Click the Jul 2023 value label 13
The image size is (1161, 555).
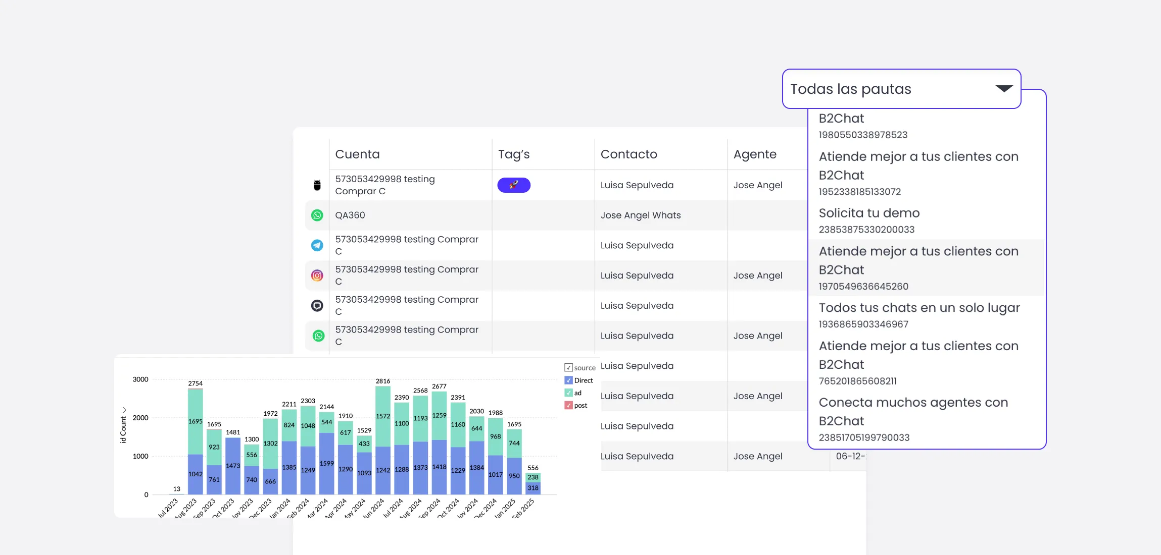coord(176,489)
